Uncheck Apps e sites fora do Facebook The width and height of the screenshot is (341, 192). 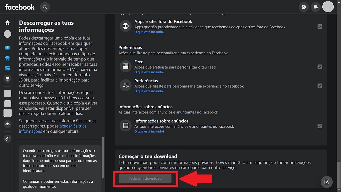coord(320,26)
